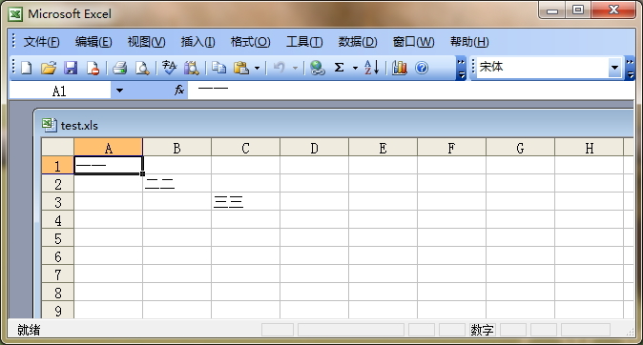The image size is (643, 345).
Task: Copy selection using the Copy icon
Action: (219, 68)
